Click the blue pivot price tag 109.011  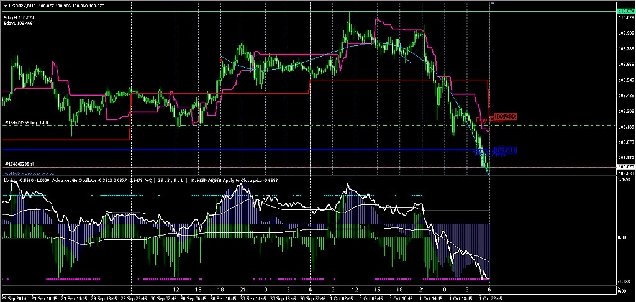506,150
